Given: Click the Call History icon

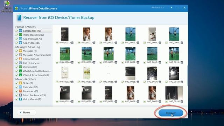Looking at the screenshot, I should 20,63.
